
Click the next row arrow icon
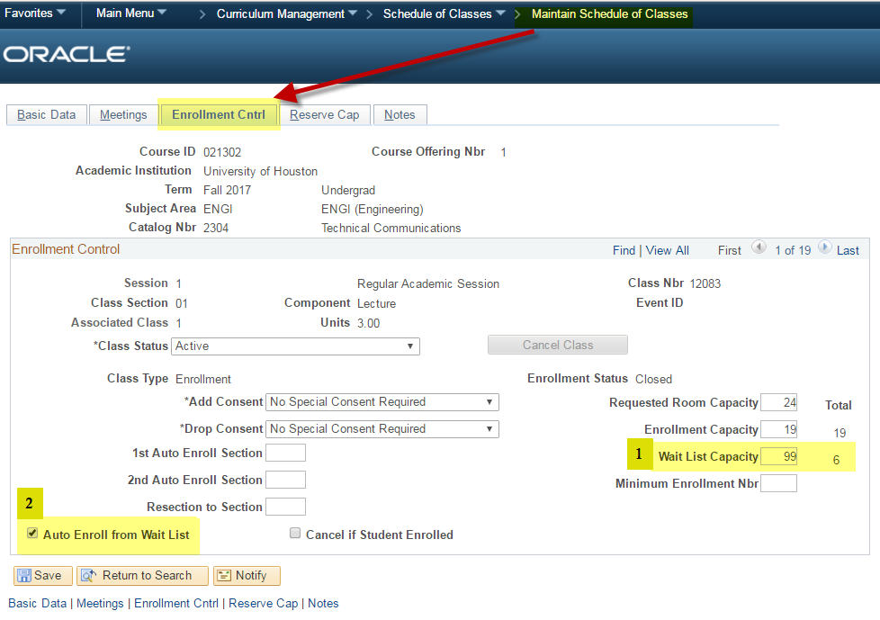pyautogui.click(x=824, y=249)
